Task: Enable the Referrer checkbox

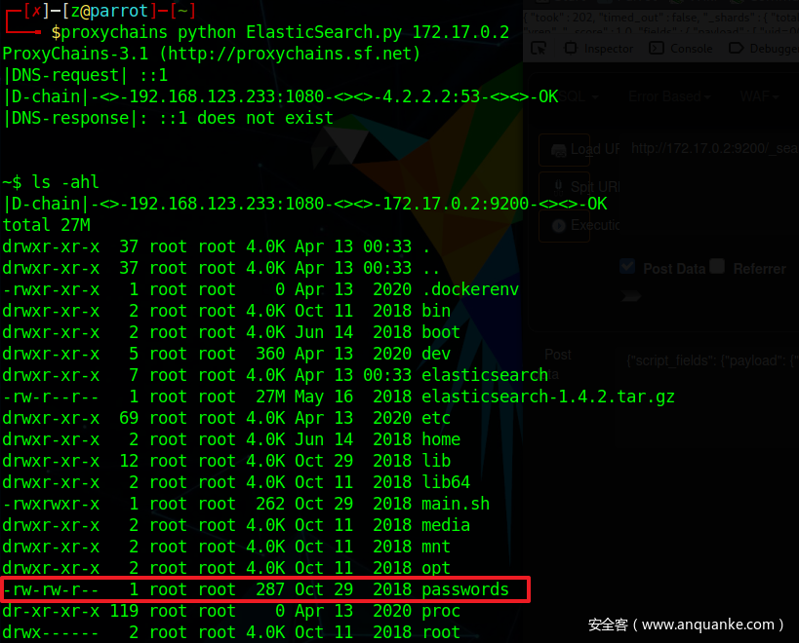Action: 717,267
